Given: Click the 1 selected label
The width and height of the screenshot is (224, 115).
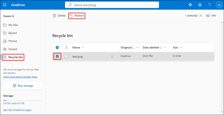Looking at the screenshot, I should 191,15.
